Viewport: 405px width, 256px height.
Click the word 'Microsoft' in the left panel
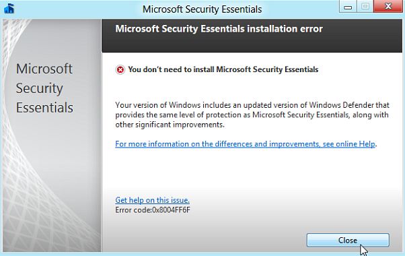pos(44,69)
